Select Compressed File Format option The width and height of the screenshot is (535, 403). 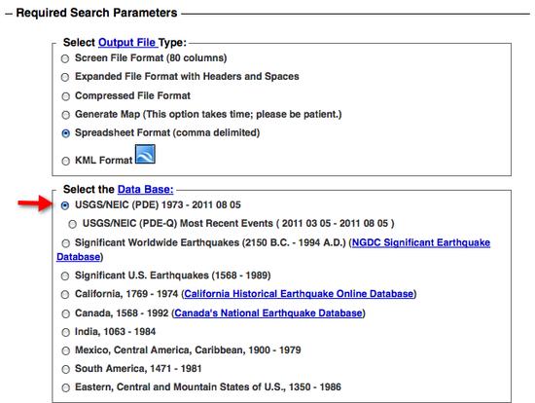65,96
